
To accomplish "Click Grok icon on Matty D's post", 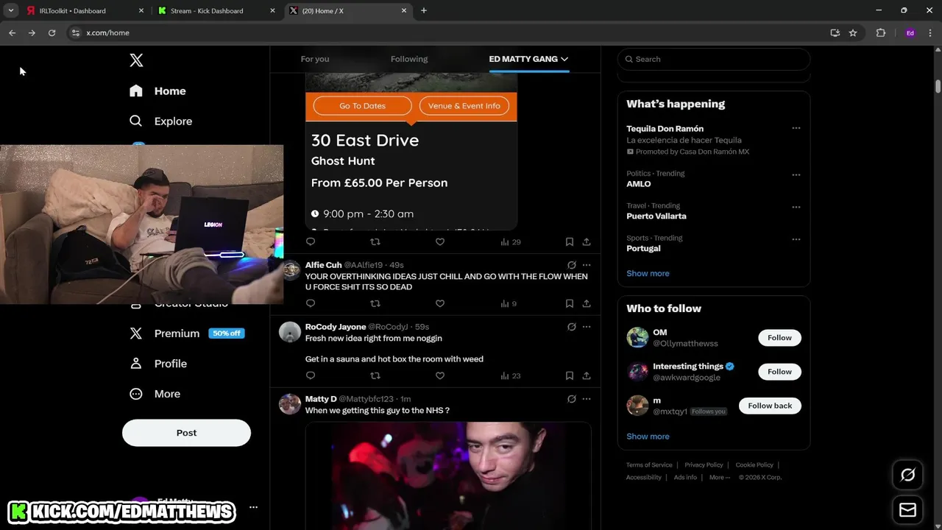I will tap(572, 399).
